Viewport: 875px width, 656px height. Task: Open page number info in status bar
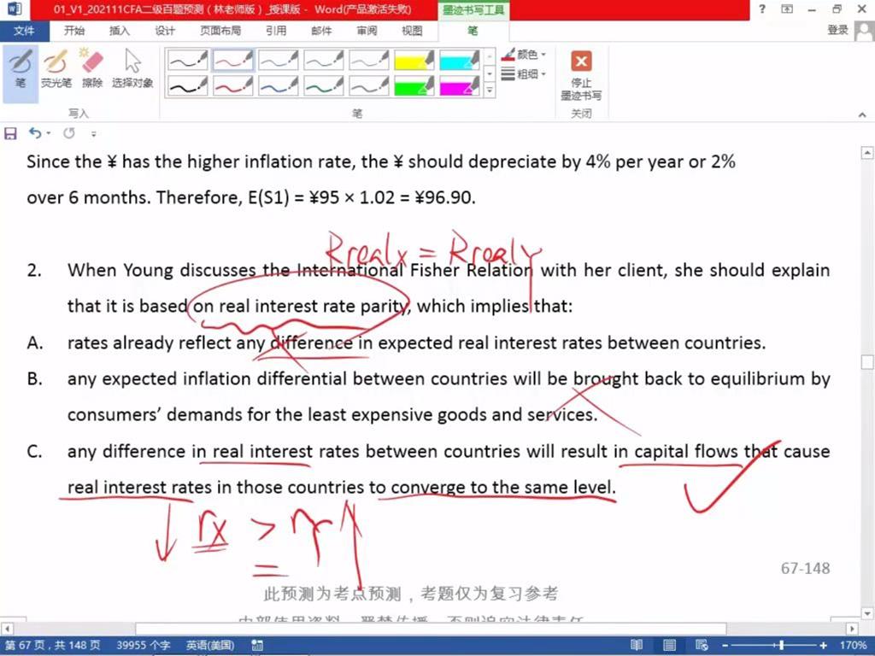[52, 646]
